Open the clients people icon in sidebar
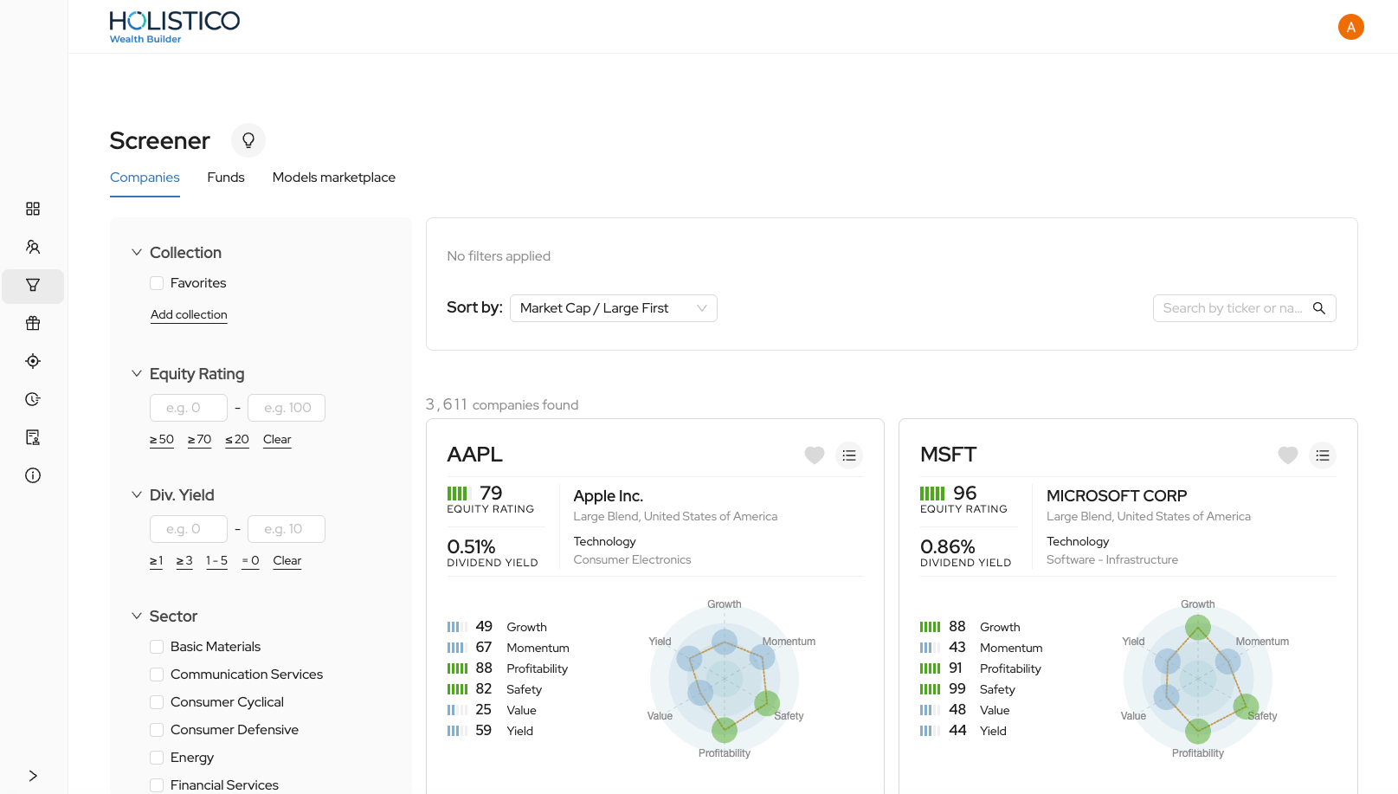The width and height of the screenshot is (1398, 794). pyautogui.click(x=33, y=247)
